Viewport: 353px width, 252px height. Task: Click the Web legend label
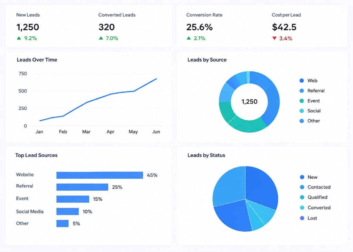click(312, 81)
